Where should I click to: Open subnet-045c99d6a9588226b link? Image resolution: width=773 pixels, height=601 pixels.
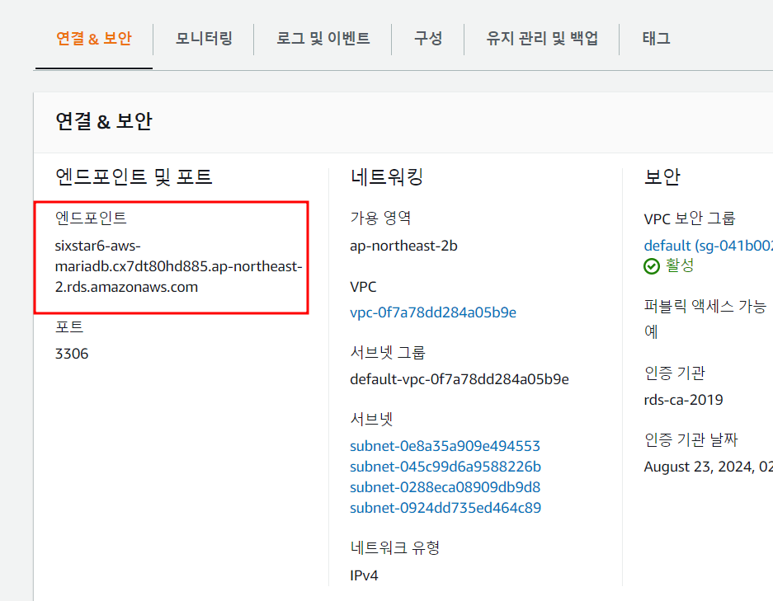pyautogui.click(x=445, y=467)
